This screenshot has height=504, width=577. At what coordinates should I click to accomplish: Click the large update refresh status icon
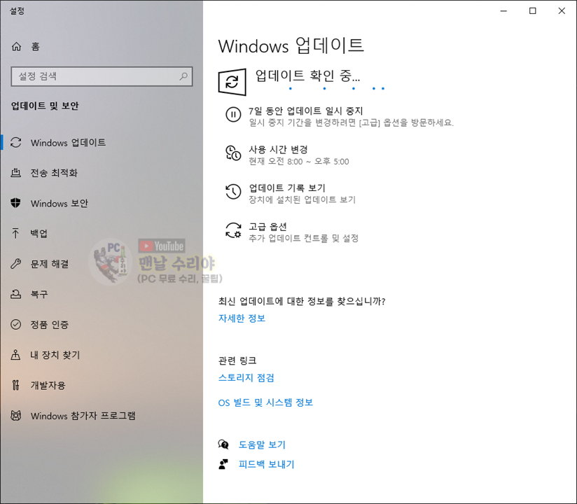(232, 82)
